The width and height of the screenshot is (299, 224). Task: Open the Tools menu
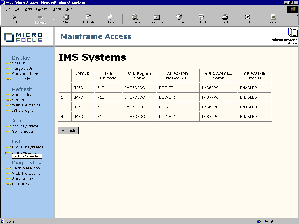[x=57, y=9]
